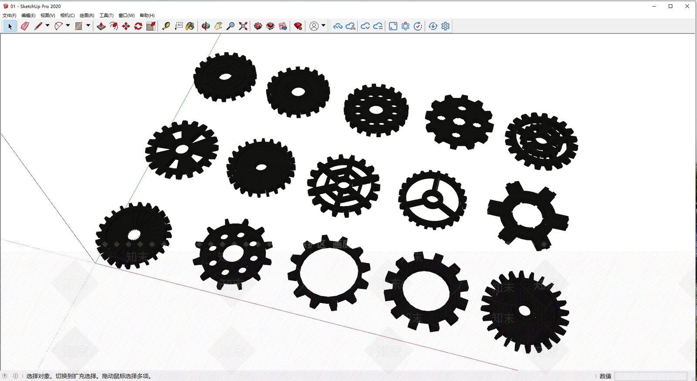This screenshot has height=381, width=697.
Task: Open the user account profile icon
Action: pyautogui.click(x=314, y=26)
